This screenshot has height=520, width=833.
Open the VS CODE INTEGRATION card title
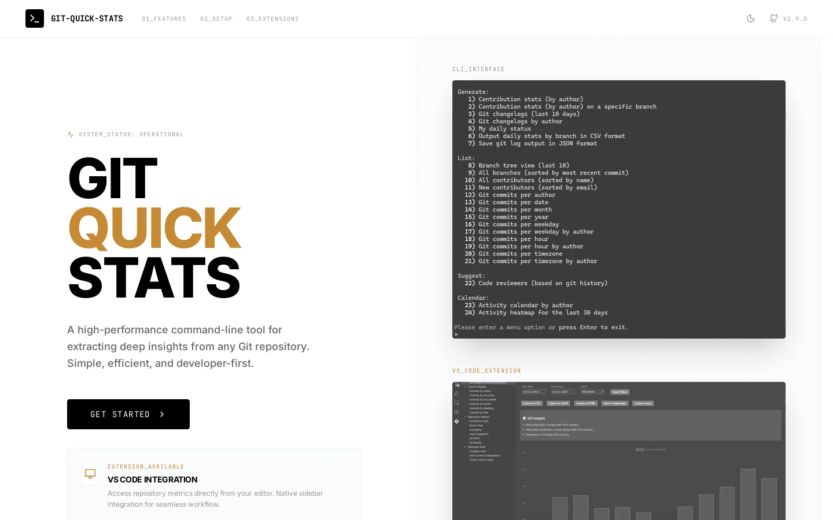[153, 480]
